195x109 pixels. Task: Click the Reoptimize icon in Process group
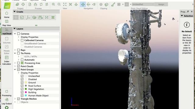point(41,4)
